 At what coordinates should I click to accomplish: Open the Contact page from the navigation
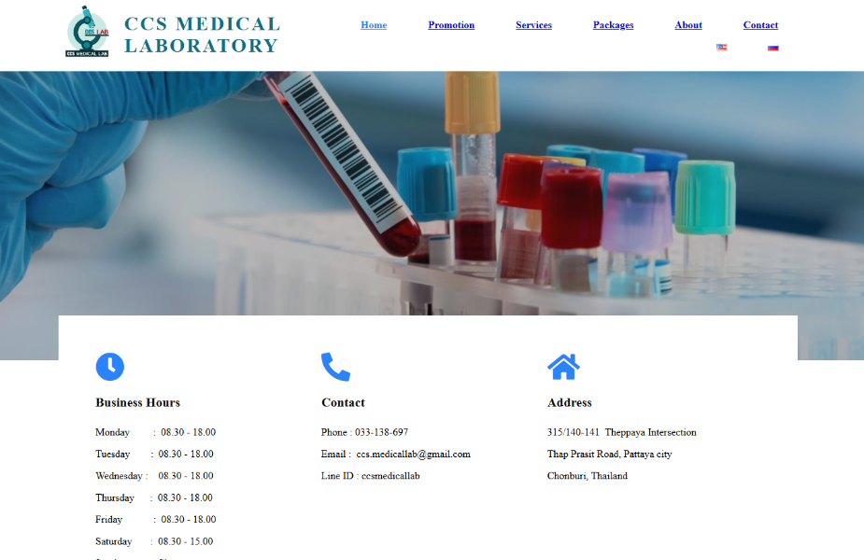(x=760, y=25)
